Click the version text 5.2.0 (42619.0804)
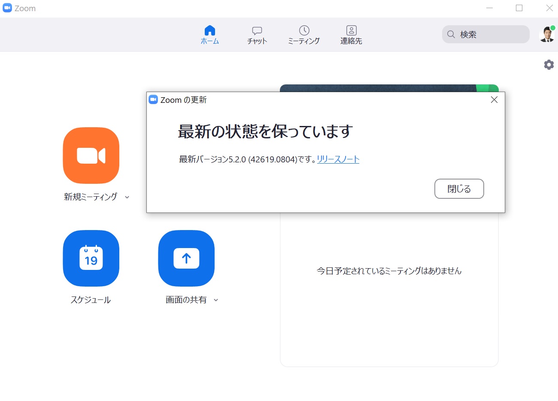Screen dimensions: 558x401 tap(263, 159)
